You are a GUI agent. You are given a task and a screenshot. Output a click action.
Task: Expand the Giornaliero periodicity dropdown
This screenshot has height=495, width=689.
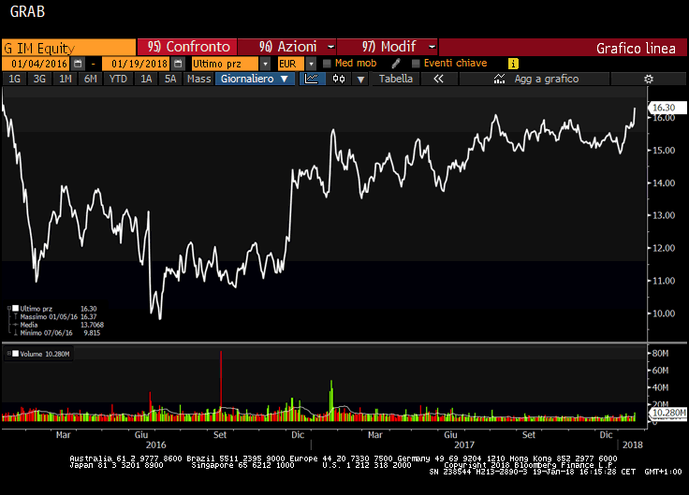tap(285, 79)
